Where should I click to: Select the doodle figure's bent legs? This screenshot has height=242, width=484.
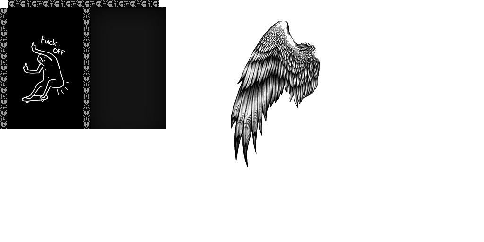[43, 87]
